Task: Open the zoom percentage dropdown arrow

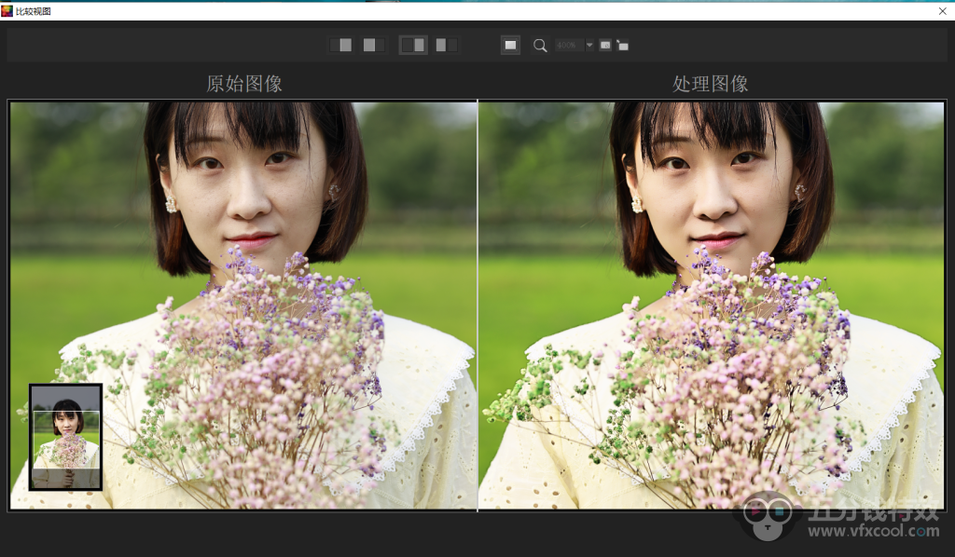Action: point(589,45)
